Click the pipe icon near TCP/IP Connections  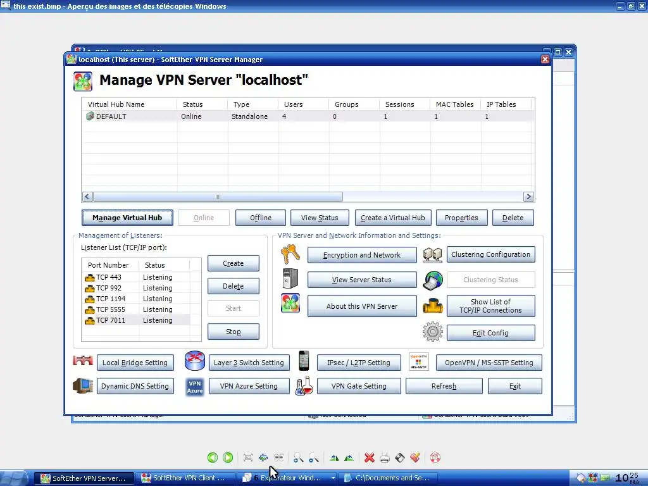433,306
